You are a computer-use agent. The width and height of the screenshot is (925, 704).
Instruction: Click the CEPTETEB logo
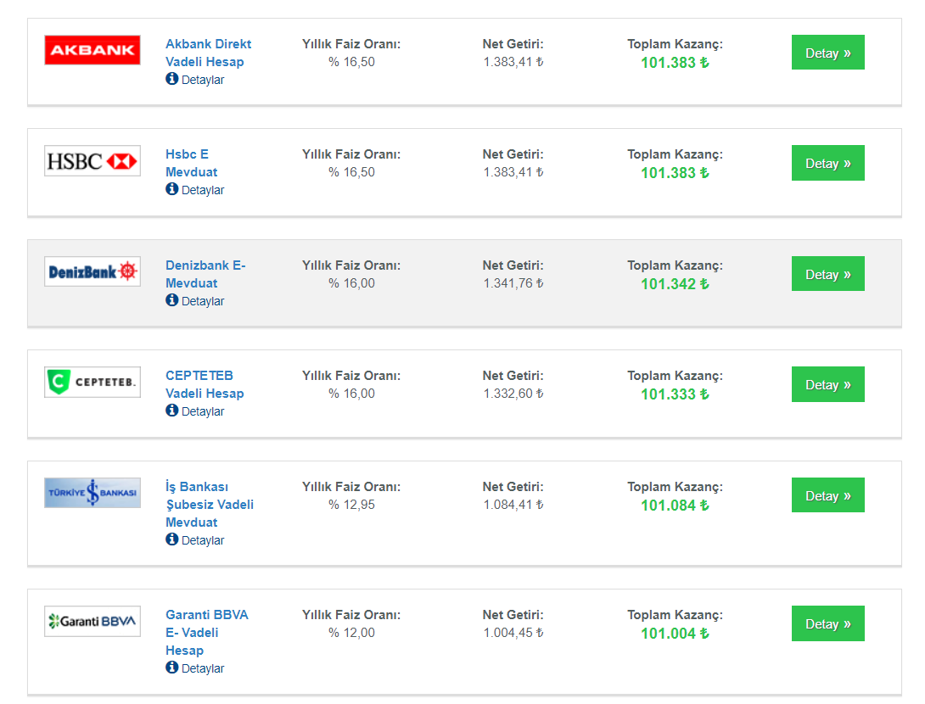[92, 382]
